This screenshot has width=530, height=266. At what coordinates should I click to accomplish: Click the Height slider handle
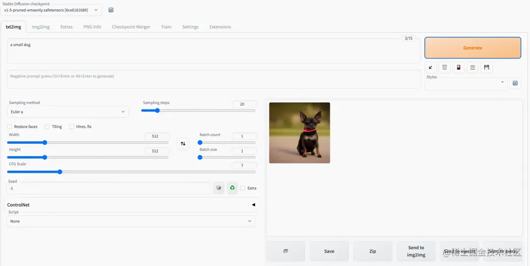pos(45,157)
